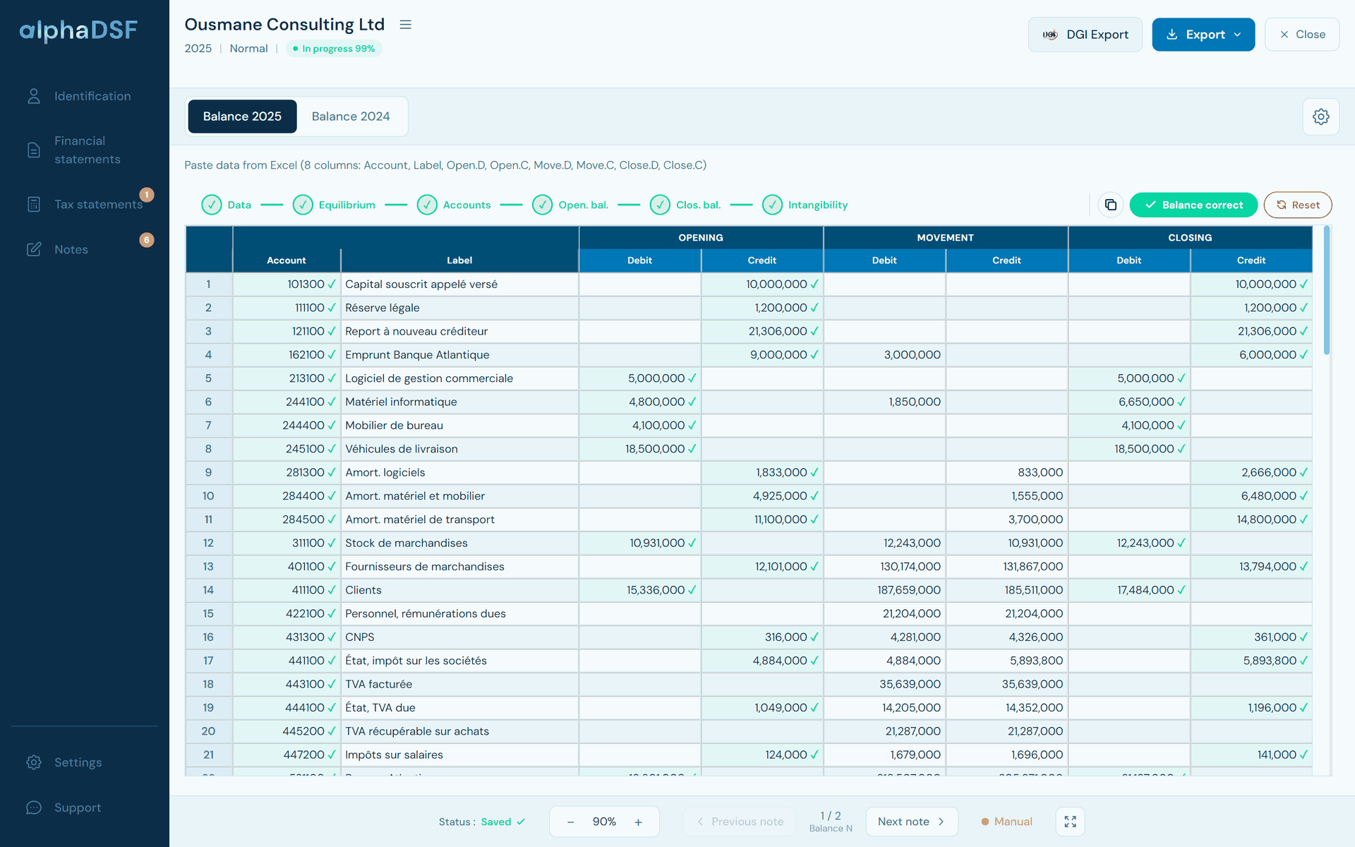Click the Data validation check step
This screenshot has width=1355, height=847.
click(227, 205)
